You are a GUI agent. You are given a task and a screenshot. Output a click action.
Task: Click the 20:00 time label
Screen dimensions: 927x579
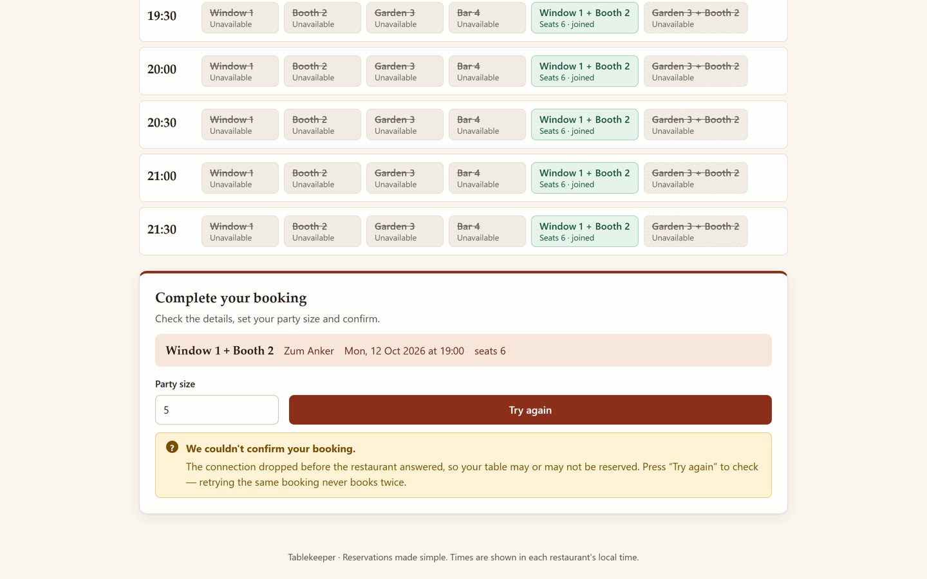click(162, 69)
